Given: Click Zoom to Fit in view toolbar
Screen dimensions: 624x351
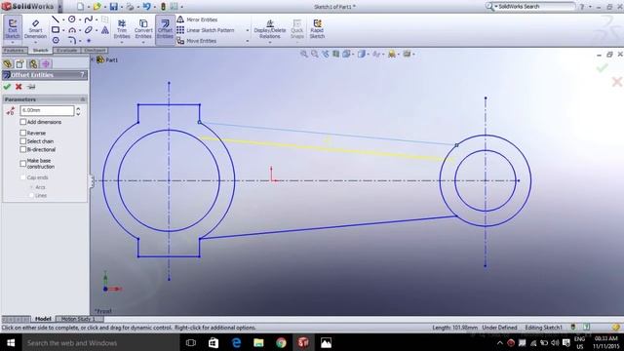Looking at the screenshot, I should pos(304,54).
